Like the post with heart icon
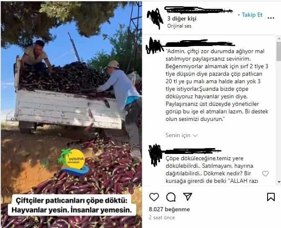The width and height of the screenshot is (281, 228). click(154, 197)
